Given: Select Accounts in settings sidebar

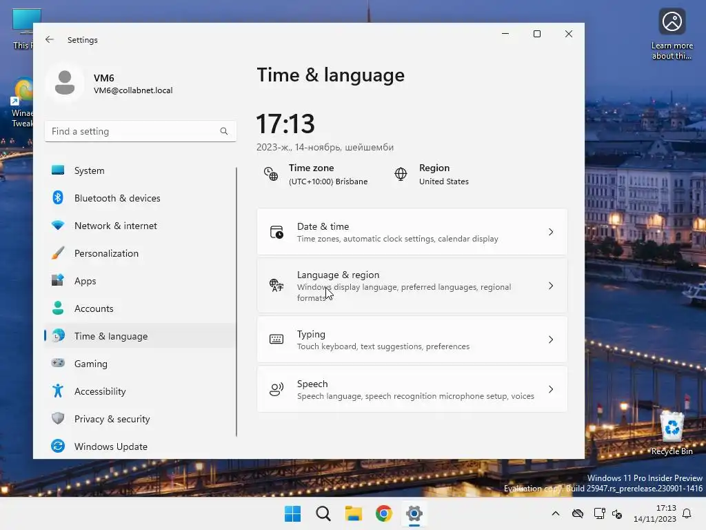Looking at the screenshot, I should (140, 308).
